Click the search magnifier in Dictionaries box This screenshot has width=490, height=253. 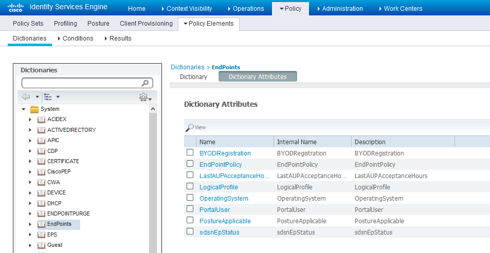pyautogui.click(x=146, y=83)
